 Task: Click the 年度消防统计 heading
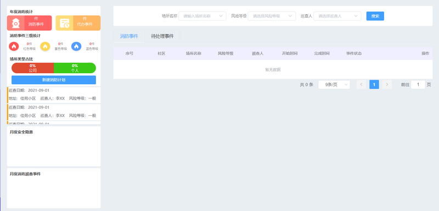pos(21,12)
